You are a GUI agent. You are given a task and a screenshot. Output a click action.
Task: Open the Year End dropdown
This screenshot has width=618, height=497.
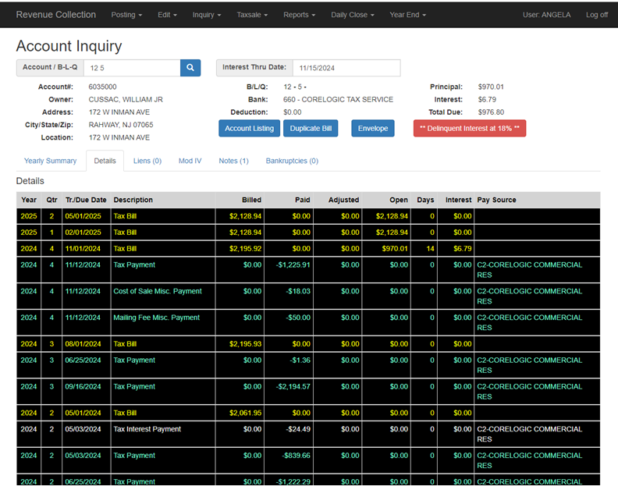point(407,15)
